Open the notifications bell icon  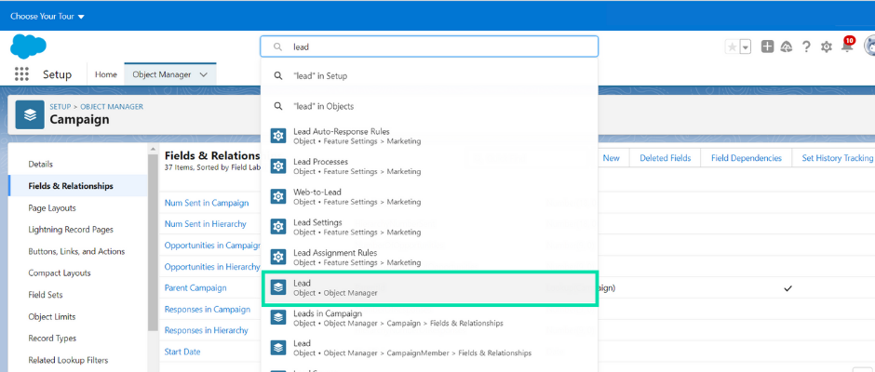point(847,46)
